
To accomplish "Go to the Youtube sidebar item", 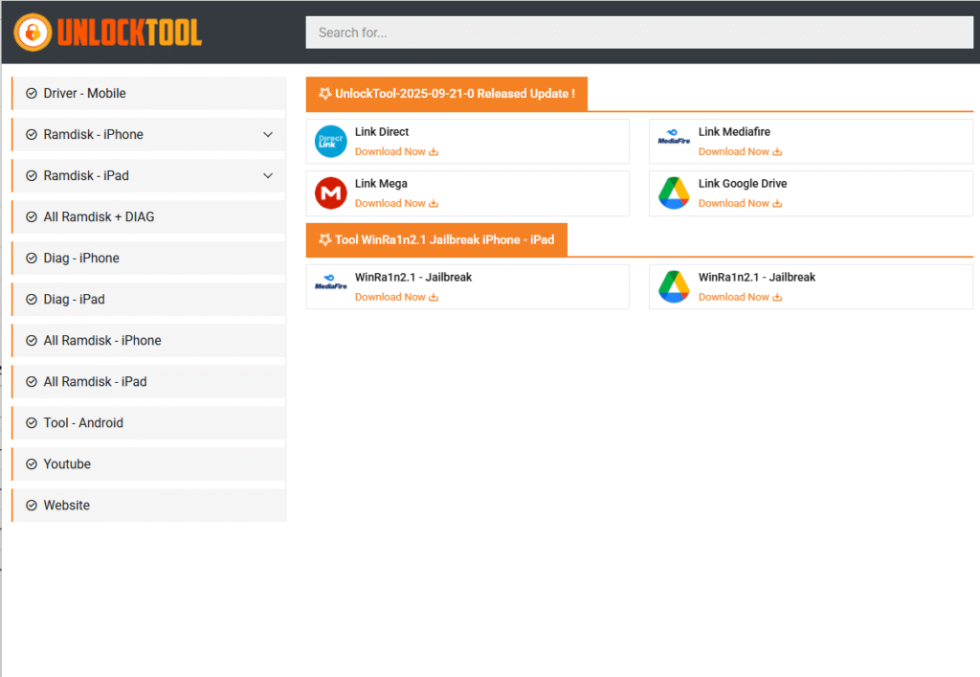I will point(67,464).
